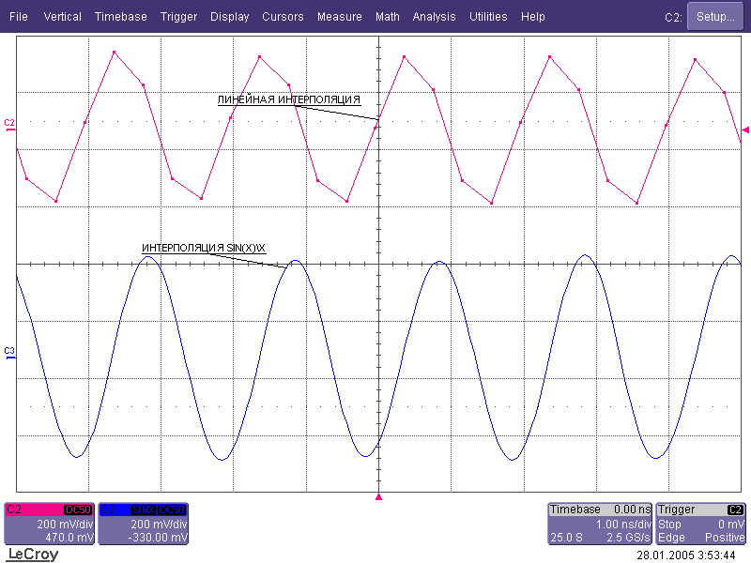Open the C2 channel descriptor box
The height and width of the screenshot is (563, 751).
pyautogui.click(x=49, y=524)
